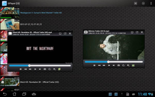Take a snapshot in Oblivion Trailer window
Screen dimensions: 155x97
(x=119, y=65)
